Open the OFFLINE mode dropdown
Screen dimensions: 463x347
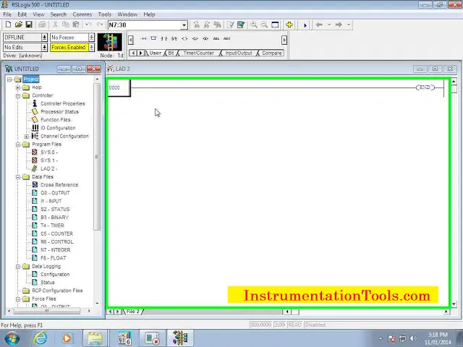pyautogui.click(x=44, y=38)
